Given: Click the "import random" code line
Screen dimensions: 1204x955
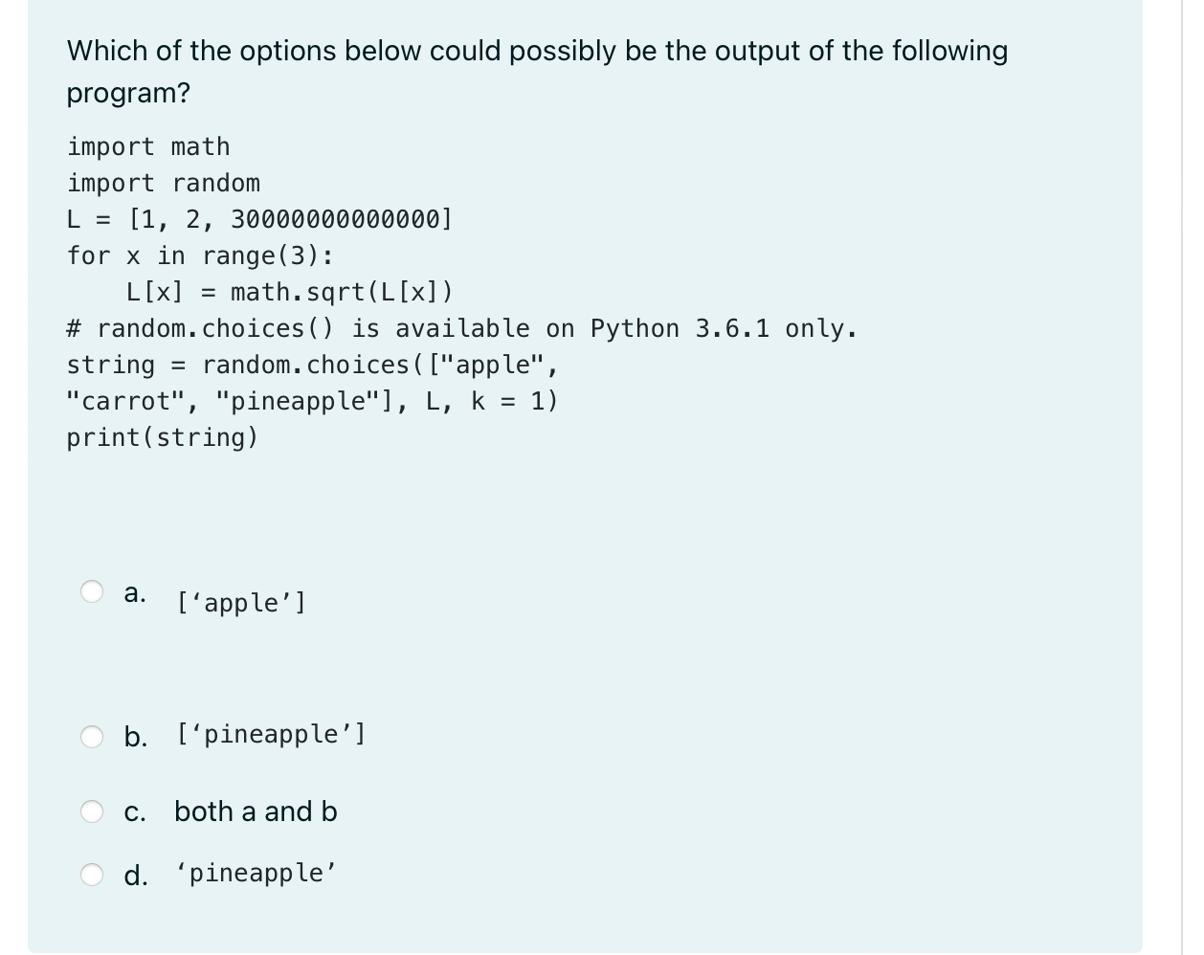Looking at the screenshot, I should [x=164, y=183].
